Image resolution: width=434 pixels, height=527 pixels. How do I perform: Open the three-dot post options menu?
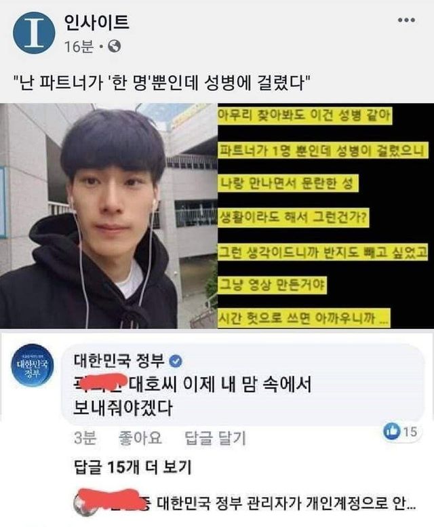[x=406, y=20]
